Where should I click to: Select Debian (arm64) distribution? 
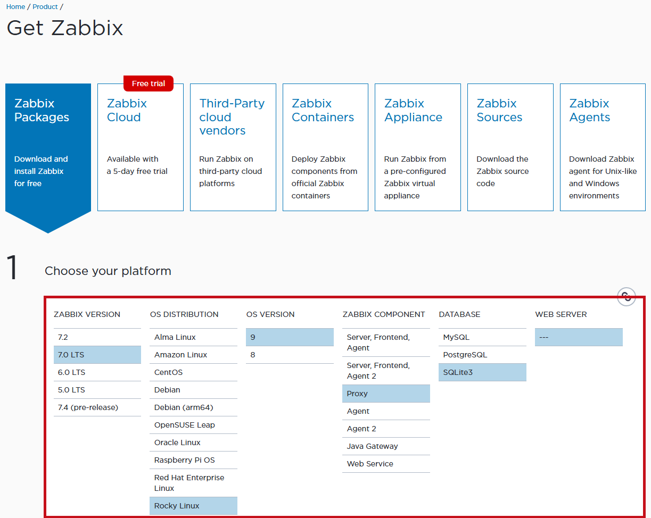[x=194, y=407]
